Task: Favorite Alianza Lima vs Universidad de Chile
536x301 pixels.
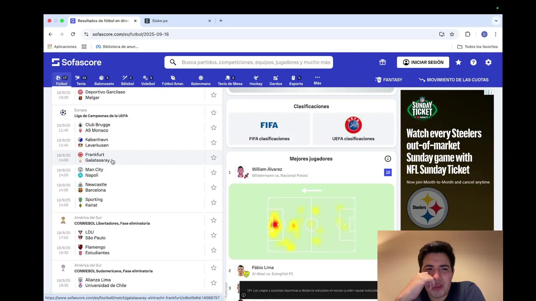Action: 214,283
